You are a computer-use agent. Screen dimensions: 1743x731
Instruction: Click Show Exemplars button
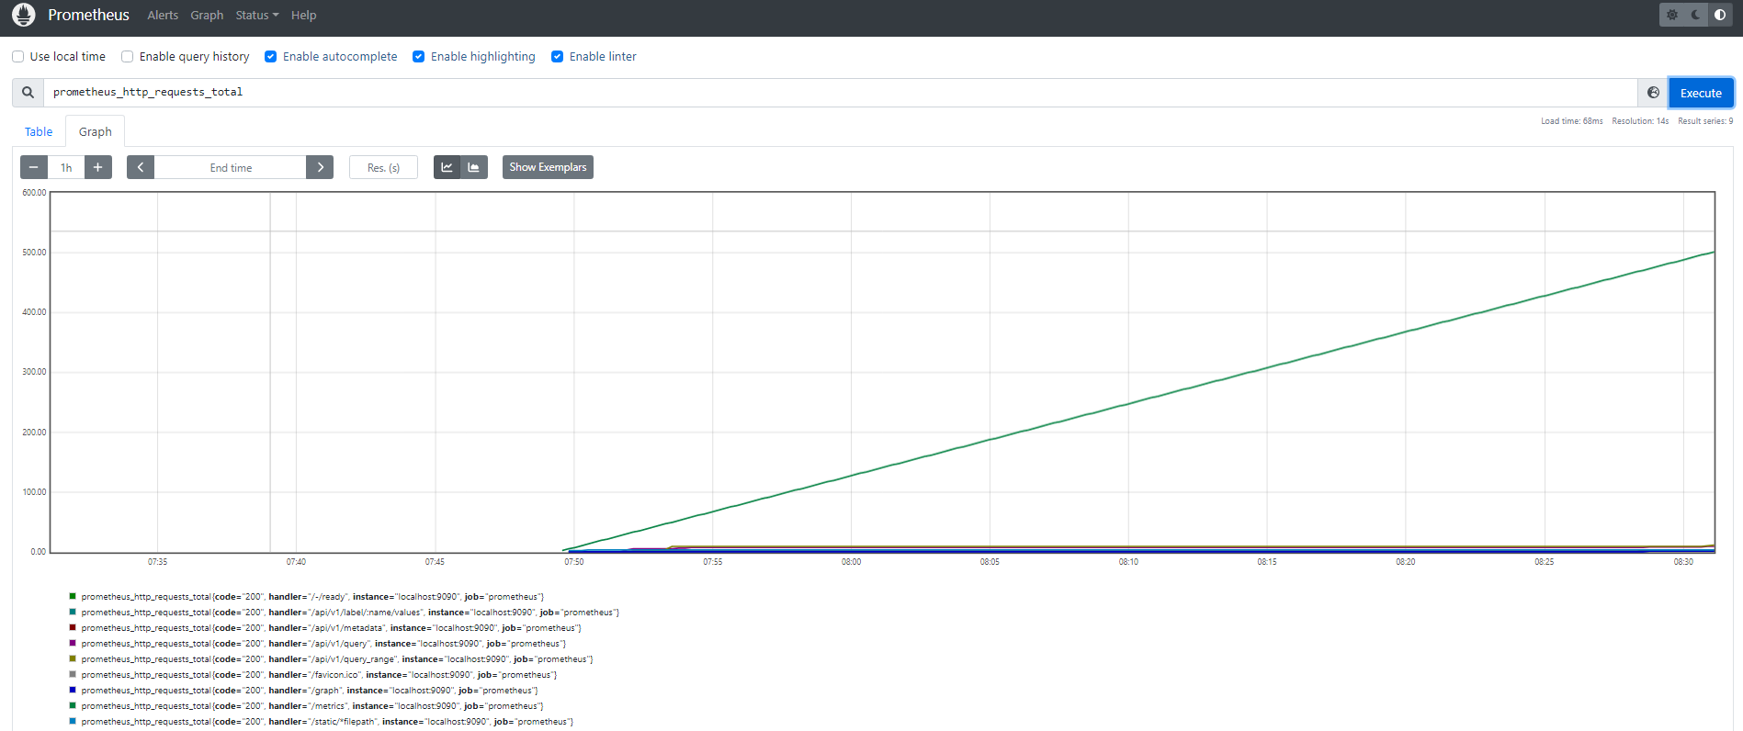[548, 167]
